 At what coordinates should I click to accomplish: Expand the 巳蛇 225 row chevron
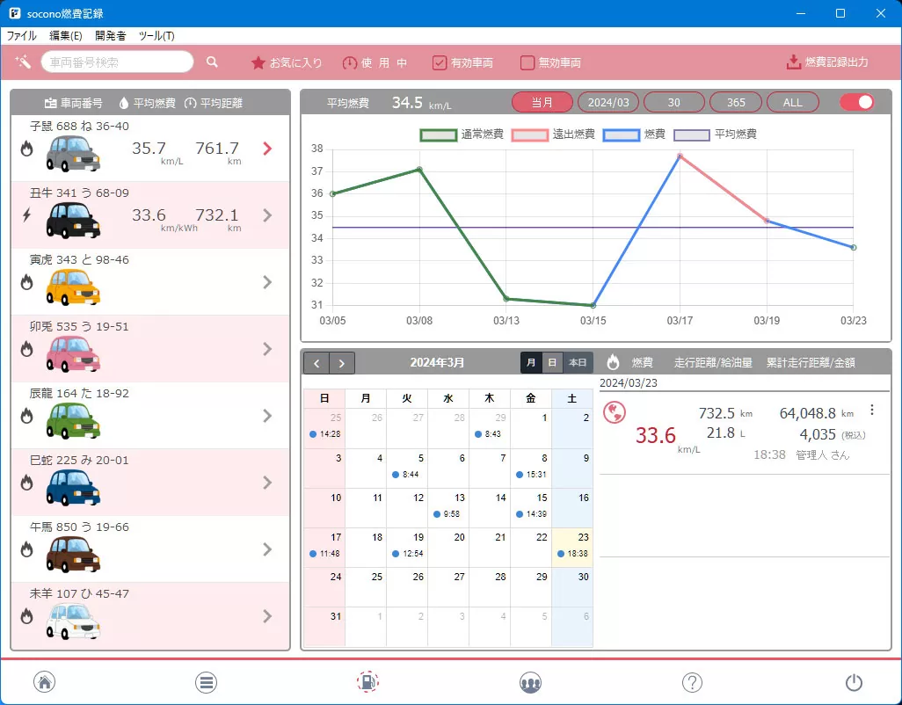tap(267, 482)
